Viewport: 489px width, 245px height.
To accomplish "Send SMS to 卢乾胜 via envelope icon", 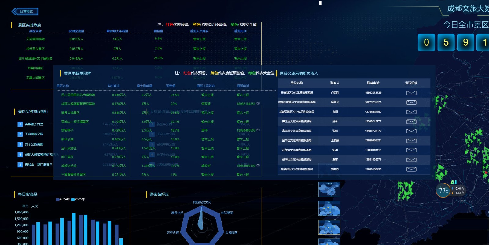I will pyautogui.click(x=411, y=93).
